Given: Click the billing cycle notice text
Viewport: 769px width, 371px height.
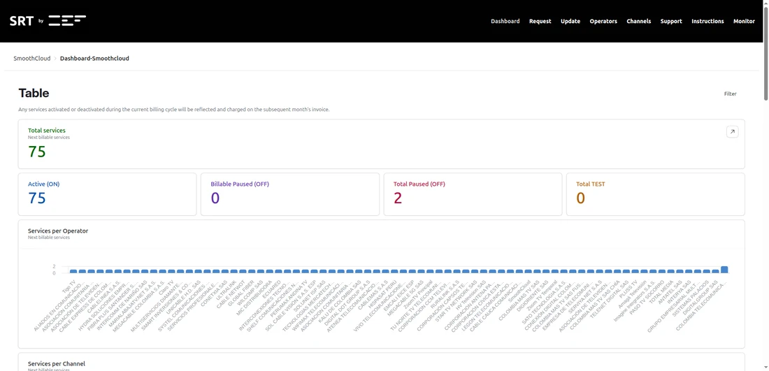Looking at the screenshot, I should pos(173,110).
